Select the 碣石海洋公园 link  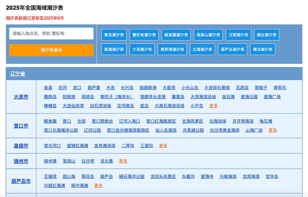coord(132,176)
